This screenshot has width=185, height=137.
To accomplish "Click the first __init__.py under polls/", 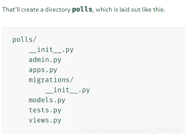I will [x=51, y=50].
